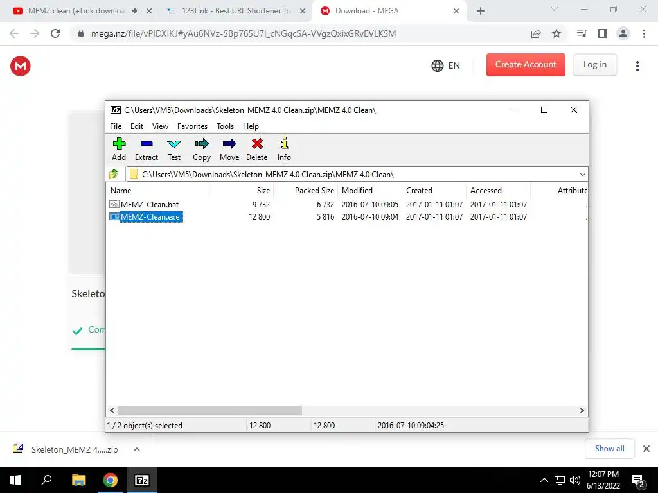The width and height of the screenshot is (658, 493).
Task: Click Show all downloads
Action: point(609,449)
